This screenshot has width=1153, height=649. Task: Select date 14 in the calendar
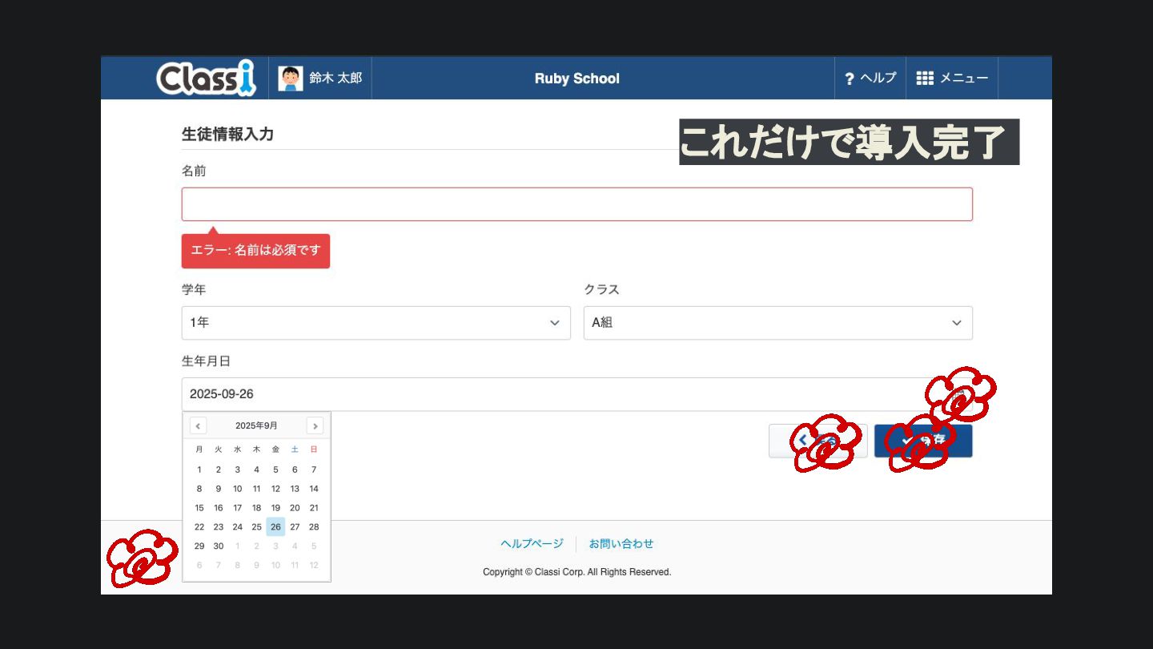coord(314,489)
